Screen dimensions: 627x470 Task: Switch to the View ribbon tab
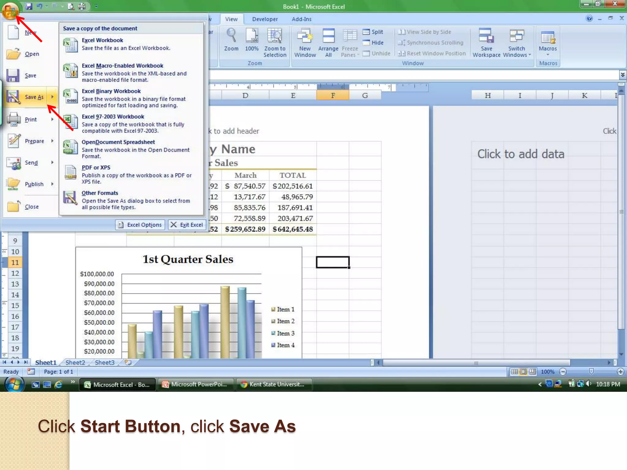(231, 19)
